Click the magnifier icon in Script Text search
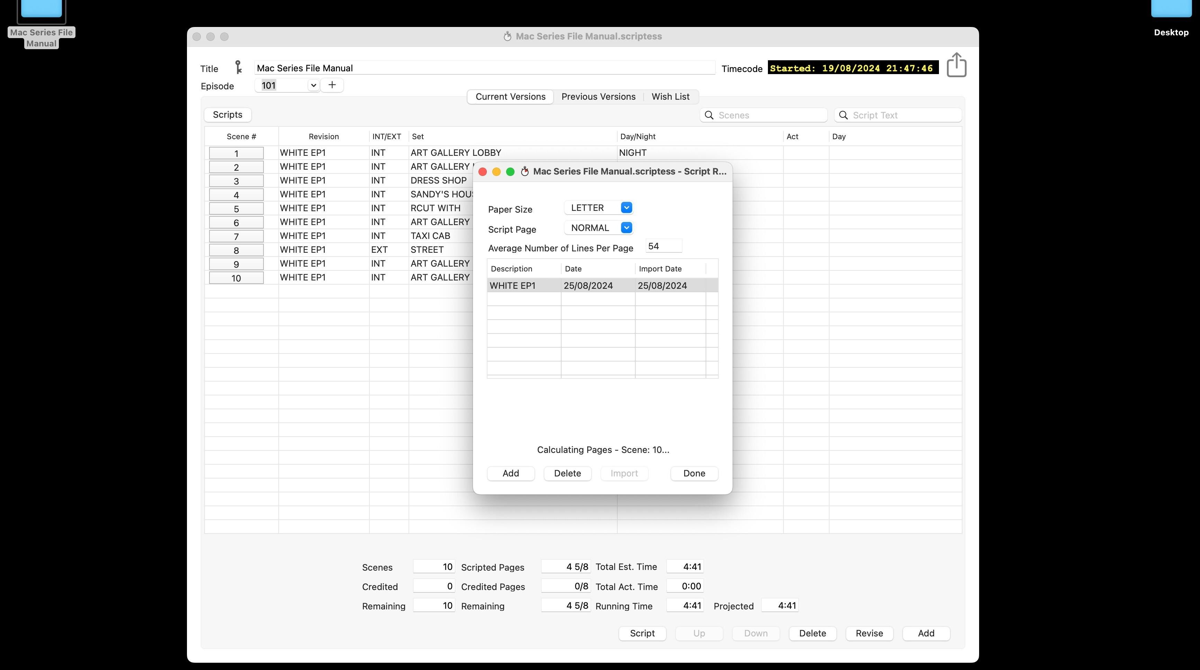Screen dimensions: 1200x670 (x=843, y=115)
